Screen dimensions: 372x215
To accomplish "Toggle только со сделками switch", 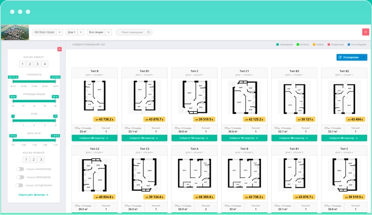I will pyautogui.click(x=20, y=185).
